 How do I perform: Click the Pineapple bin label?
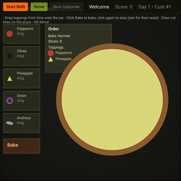coord(25,73)
